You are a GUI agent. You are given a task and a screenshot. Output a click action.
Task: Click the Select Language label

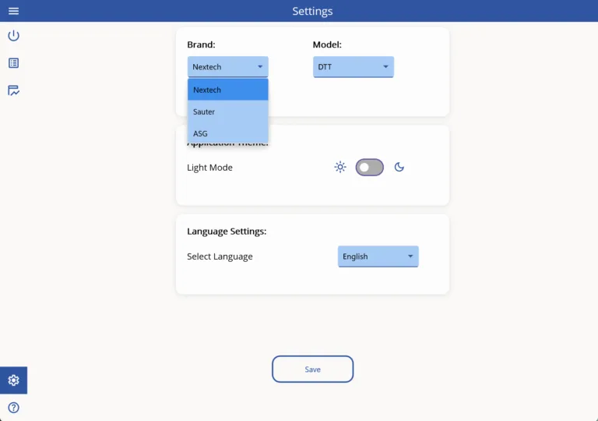pos(220,256)
